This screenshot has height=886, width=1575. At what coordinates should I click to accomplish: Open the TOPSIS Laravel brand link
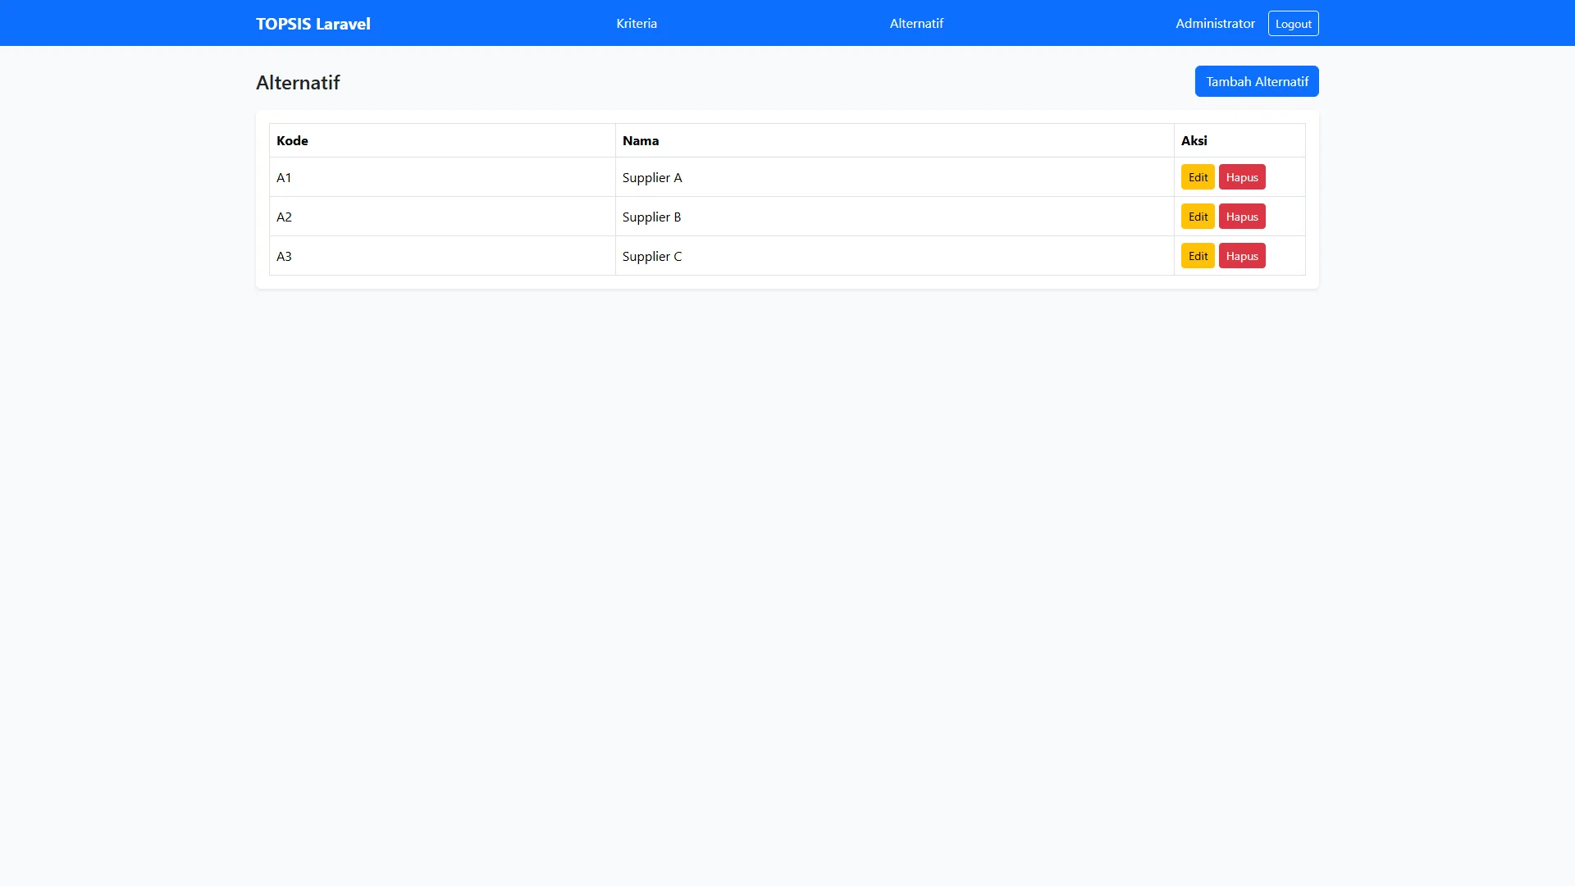click(313, 24)
